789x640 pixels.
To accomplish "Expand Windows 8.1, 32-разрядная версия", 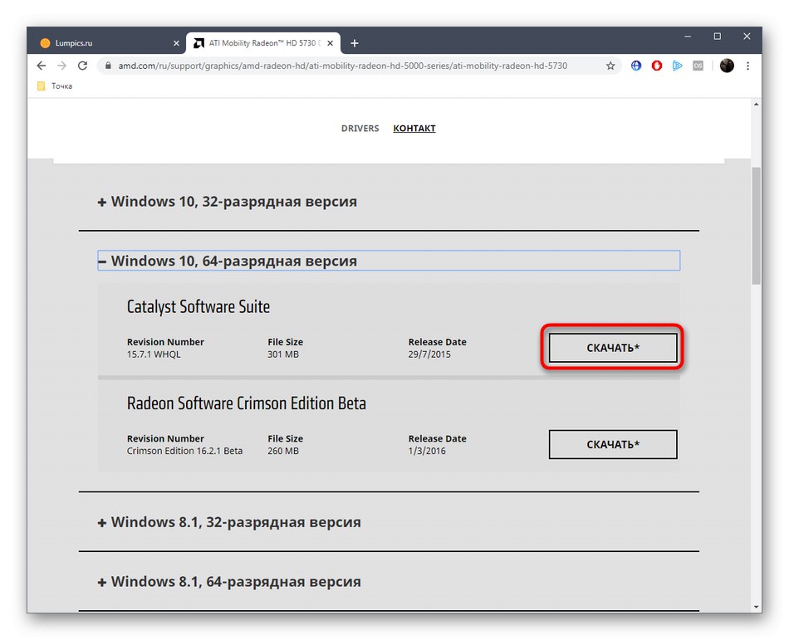I will point(229,522).
